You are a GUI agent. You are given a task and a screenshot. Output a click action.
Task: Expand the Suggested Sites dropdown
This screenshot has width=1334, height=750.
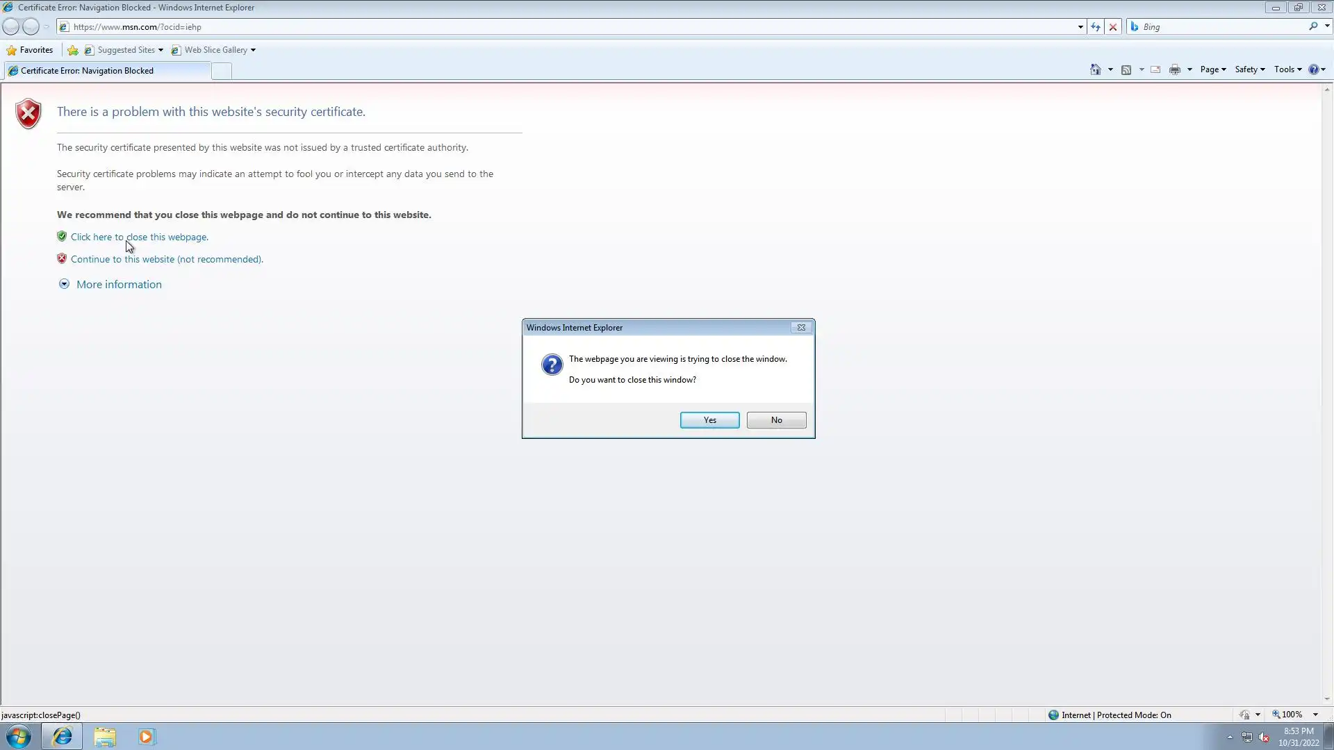tap(160, 50)
